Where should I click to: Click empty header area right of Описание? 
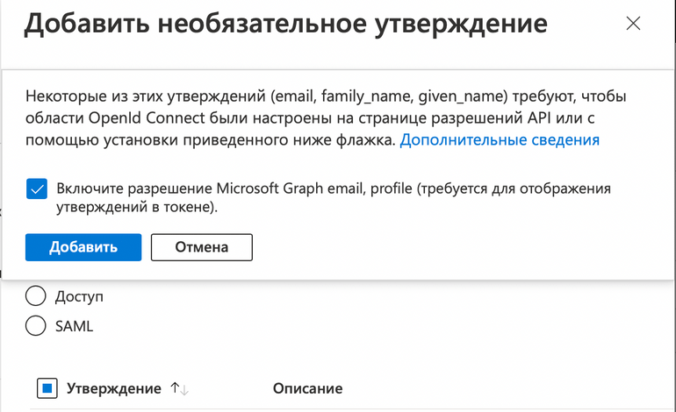click(x=509, y=388)
